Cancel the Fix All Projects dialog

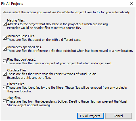click(x=118, y=116)
